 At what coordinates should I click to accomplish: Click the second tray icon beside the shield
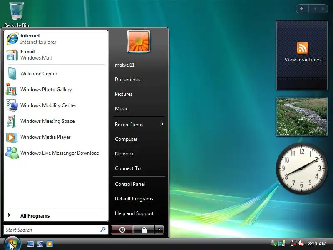282,243
